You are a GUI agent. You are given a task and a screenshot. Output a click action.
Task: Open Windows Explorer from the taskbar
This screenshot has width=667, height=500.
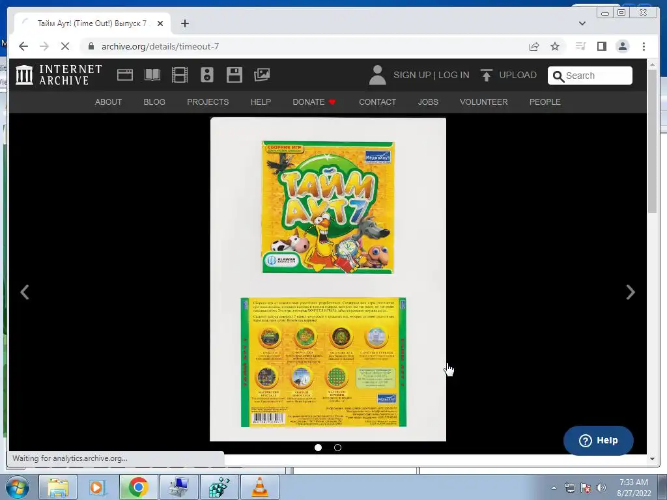point(58,487)
